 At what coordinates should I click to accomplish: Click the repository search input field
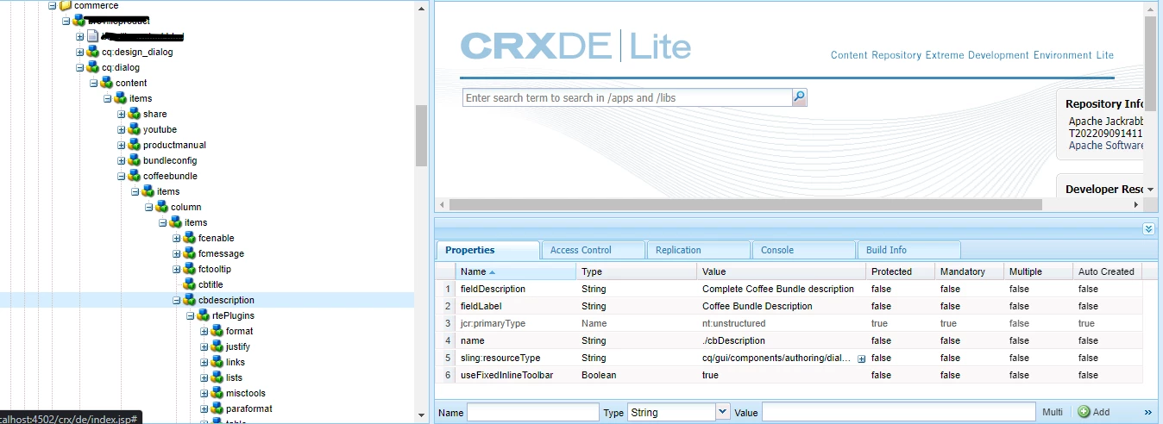click(x=627, y=97)
